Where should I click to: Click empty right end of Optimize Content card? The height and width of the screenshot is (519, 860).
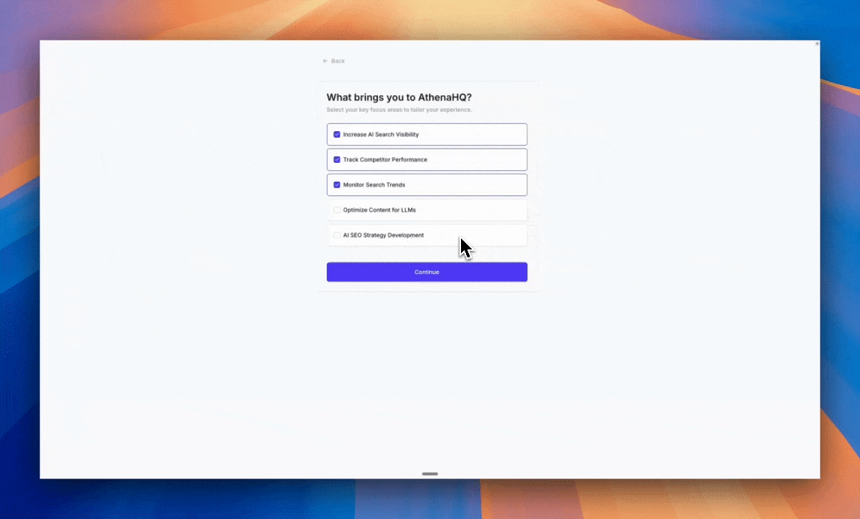pos(498,210)
